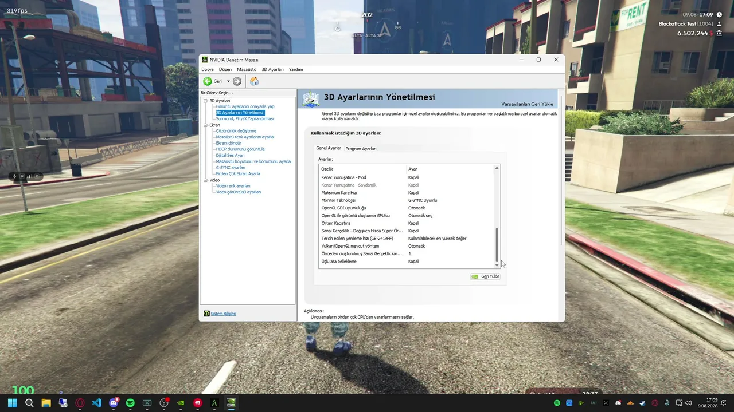Open OBS Studio from taskbar

pyautogui.click(x=164, y=403)
